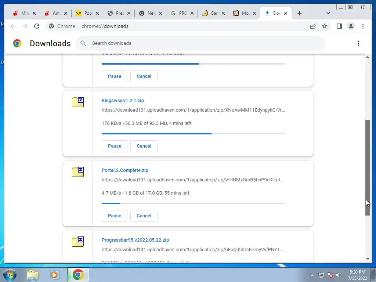Cancel the Portal.2.Complete.zip download

[144, 216]
